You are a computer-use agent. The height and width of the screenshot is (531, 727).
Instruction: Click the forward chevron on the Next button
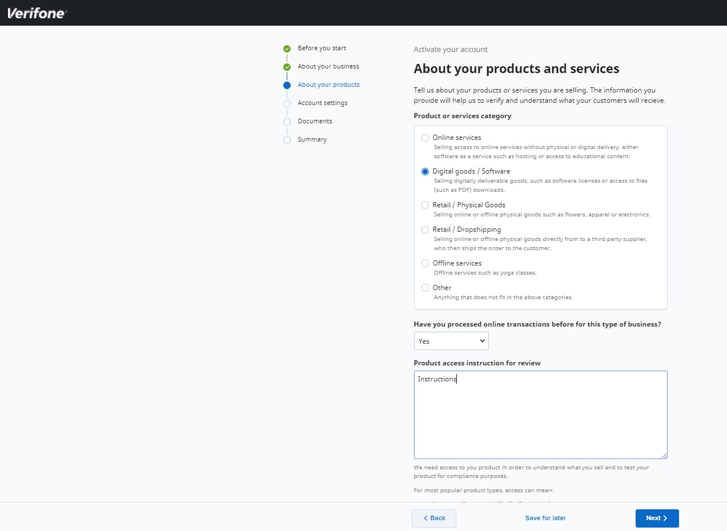pos(665,518)
